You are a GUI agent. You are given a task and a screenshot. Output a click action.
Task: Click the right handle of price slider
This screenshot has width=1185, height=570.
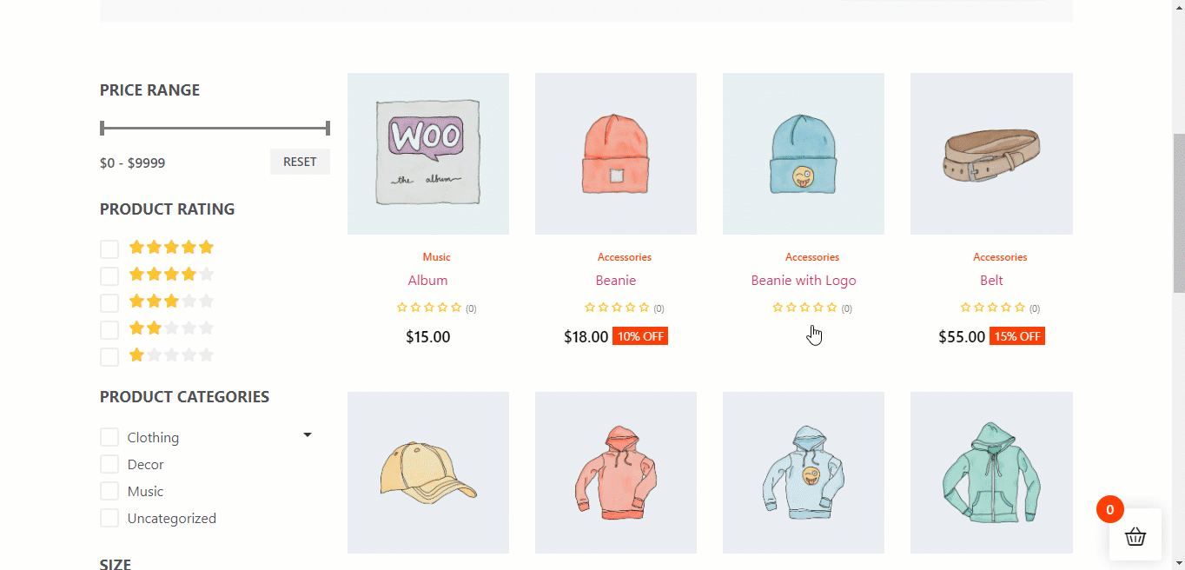328,129
